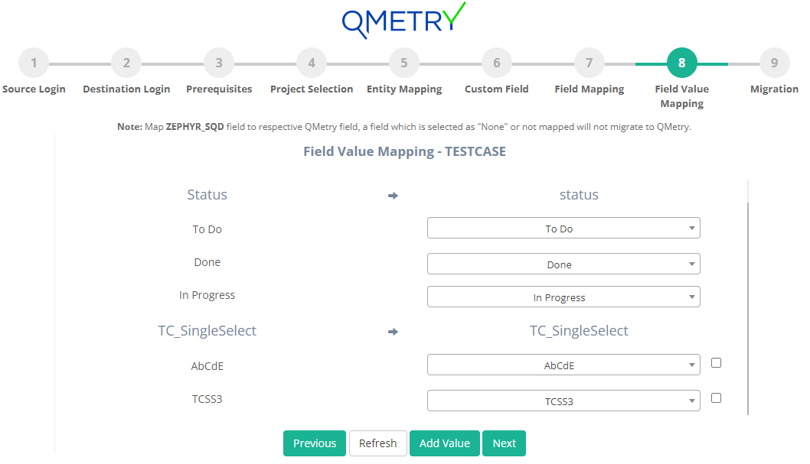Open the Done status dropdown
The image size is (810, 464).
coord(563,264)
